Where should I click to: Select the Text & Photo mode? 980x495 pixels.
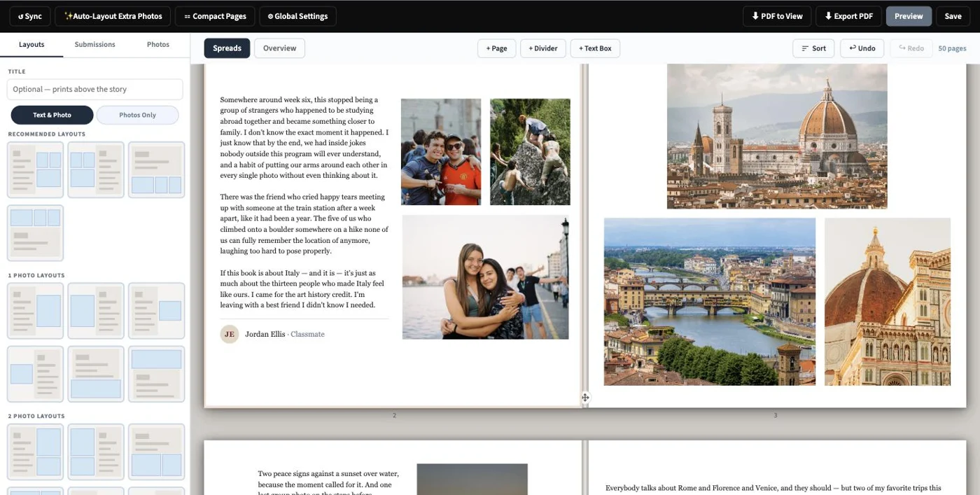[52, 115]
